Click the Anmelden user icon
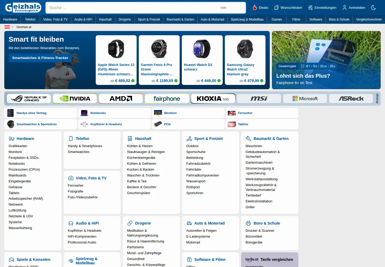 coord(345,7)
